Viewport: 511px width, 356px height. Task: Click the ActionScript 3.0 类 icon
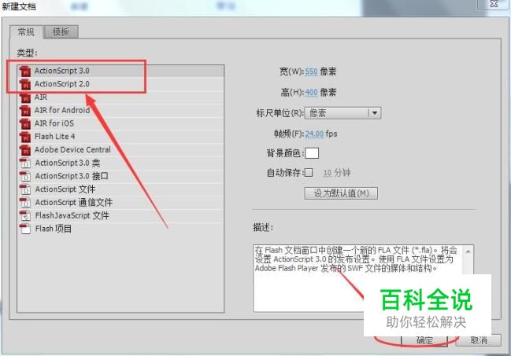25,163
